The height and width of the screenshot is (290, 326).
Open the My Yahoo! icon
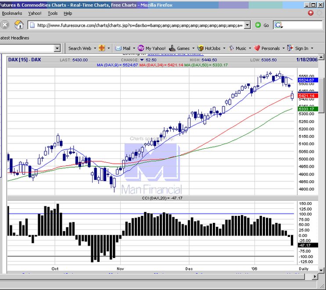tap(141, 48)
